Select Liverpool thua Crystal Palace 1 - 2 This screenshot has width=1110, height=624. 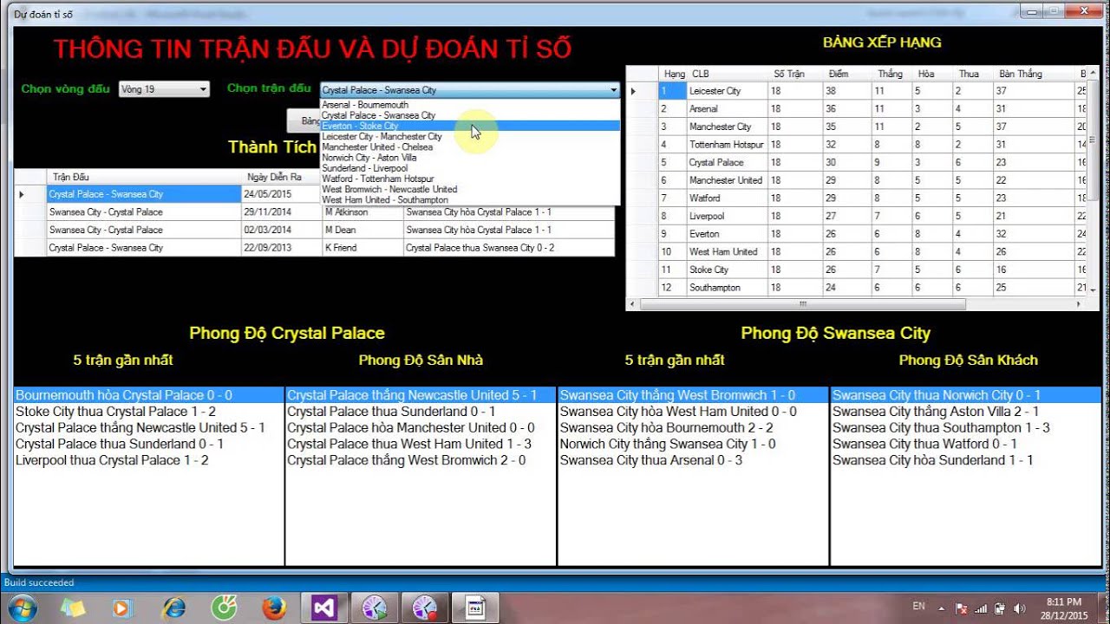click(148, 460)
